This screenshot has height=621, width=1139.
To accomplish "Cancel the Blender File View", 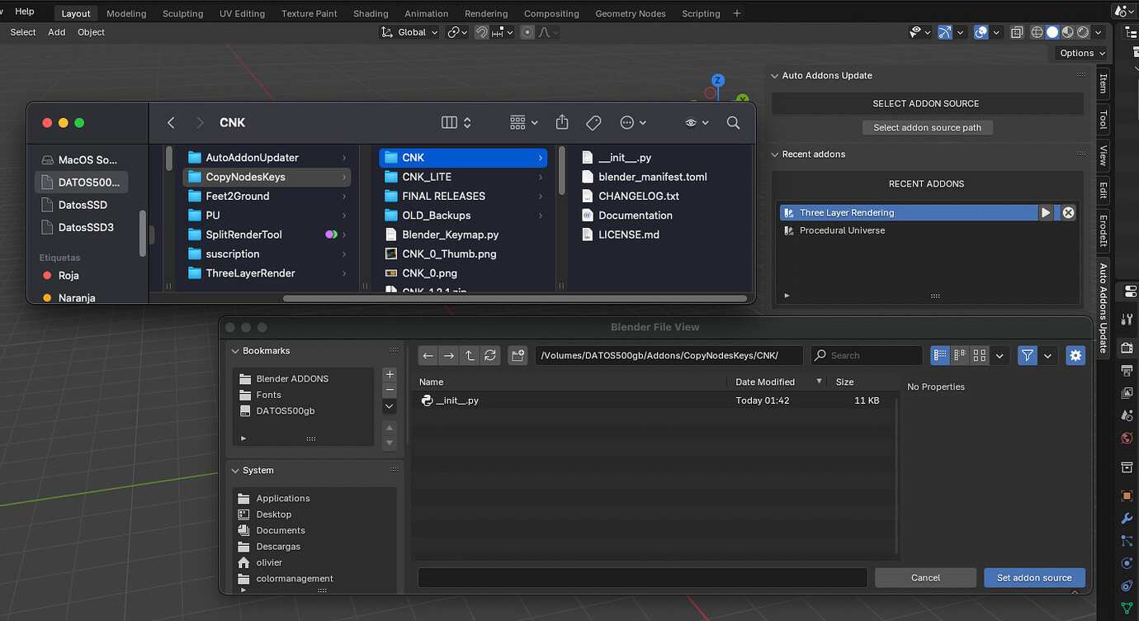I will coord(925,577).
